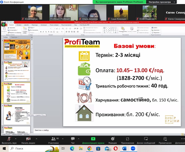
Task: Click Ольга Дюдяева's video tile
Action: pos(92,13)
